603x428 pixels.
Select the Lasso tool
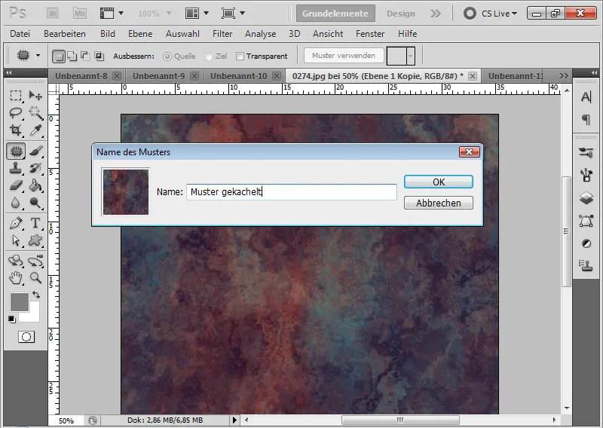(16, 113)
